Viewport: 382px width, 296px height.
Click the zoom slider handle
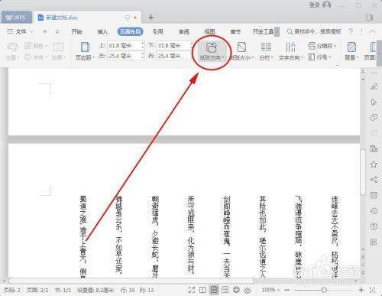pos(324,290)
